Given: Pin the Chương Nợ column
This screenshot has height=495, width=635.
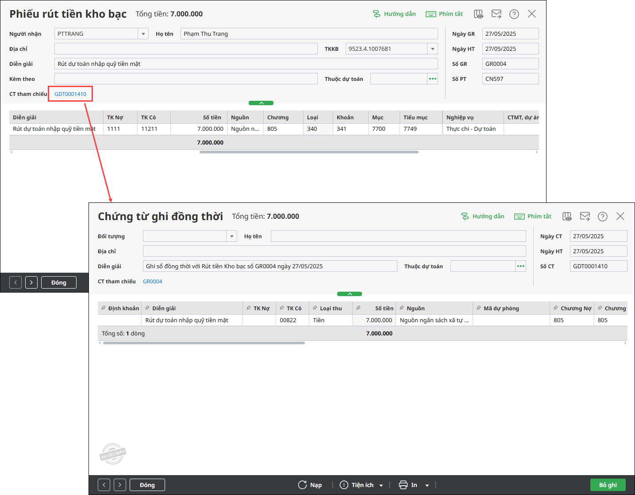Looking at the screenshot, I should point(555,308).
